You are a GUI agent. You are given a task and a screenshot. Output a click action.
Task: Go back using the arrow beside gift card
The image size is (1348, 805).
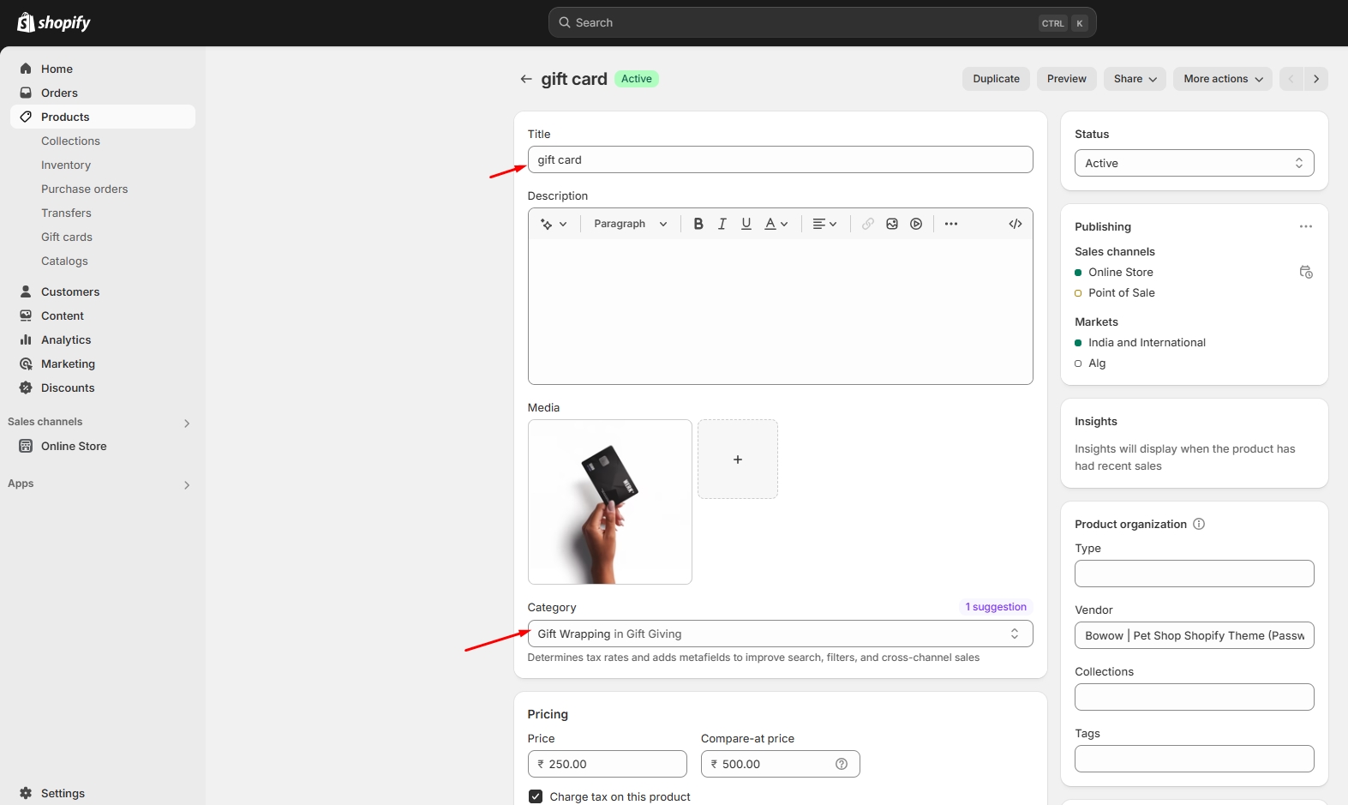[x=526, y=79]
